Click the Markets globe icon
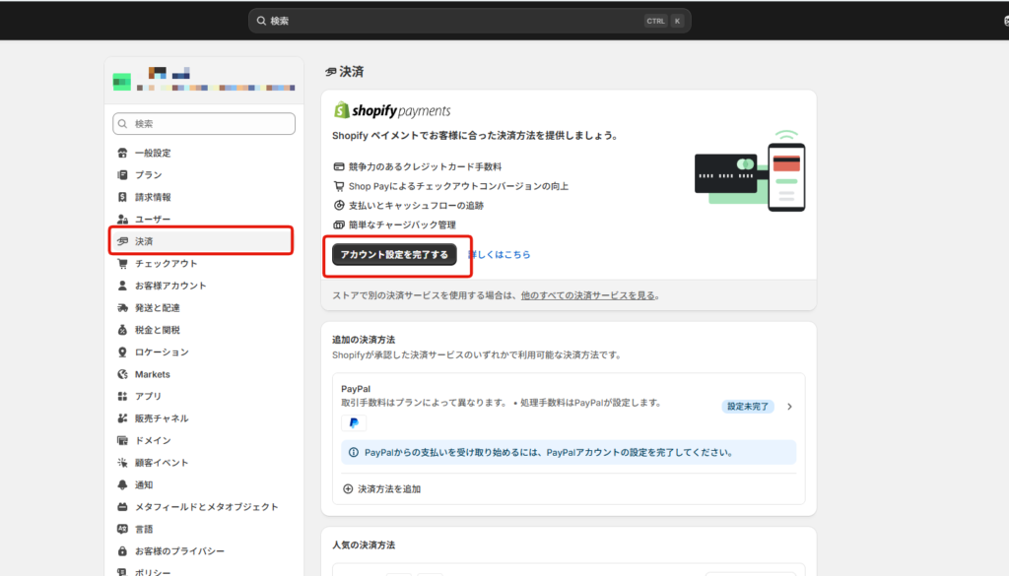 [122, 373]
